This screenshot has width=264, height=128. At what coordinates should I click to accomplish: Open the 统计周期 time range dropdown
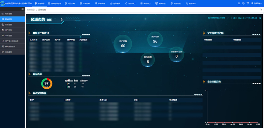218,18
